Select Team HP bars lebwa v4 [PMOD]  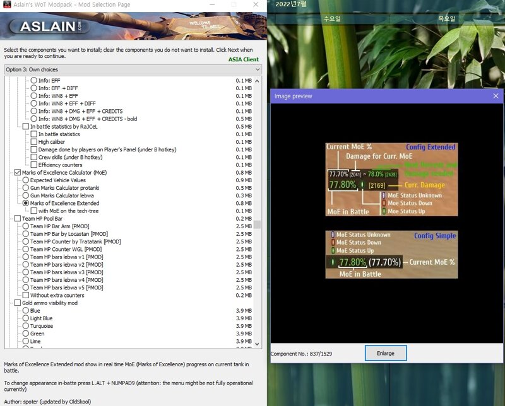(26, 280)
